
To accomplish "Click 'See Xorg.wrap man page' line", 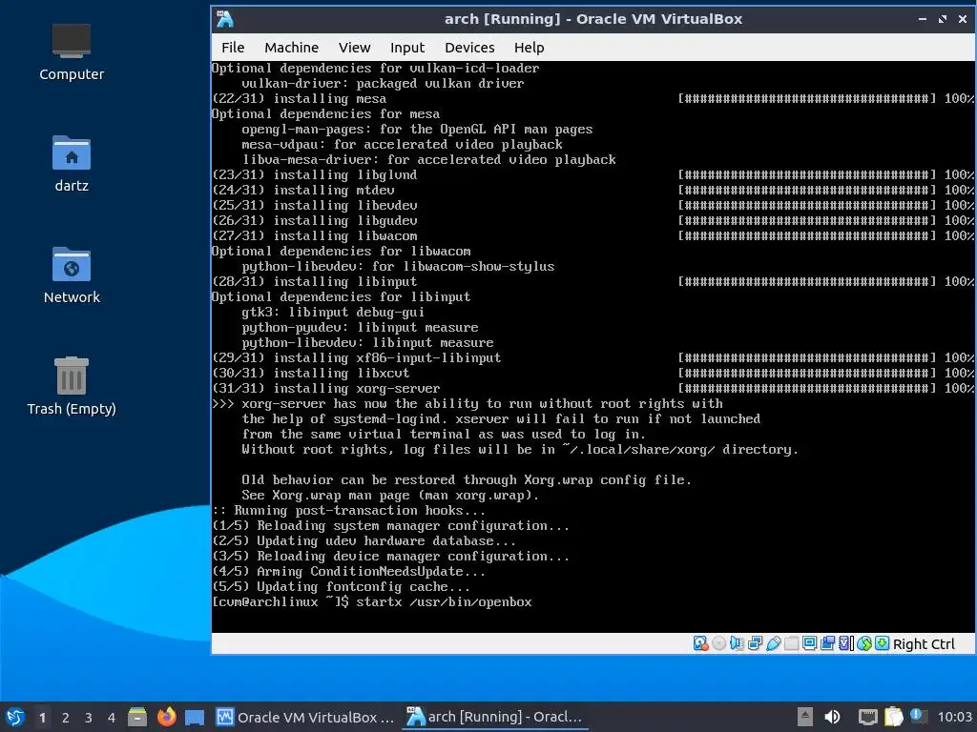I will pos(390,496).
